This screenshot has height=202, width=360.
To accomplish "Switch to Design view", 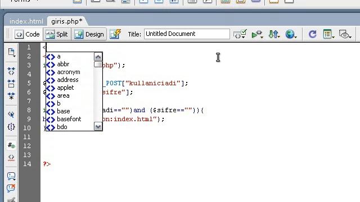I will click(x=89, y=34).
